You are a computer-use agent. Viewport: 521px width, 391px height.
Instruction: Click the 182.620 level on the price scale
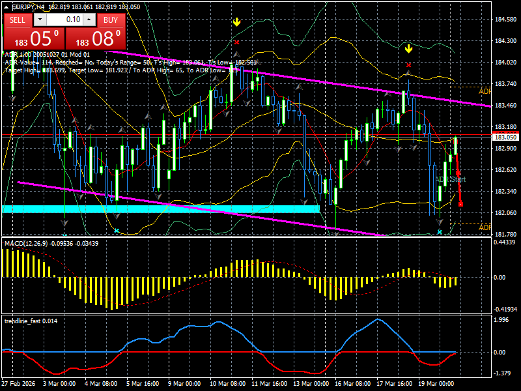[506, 170]
